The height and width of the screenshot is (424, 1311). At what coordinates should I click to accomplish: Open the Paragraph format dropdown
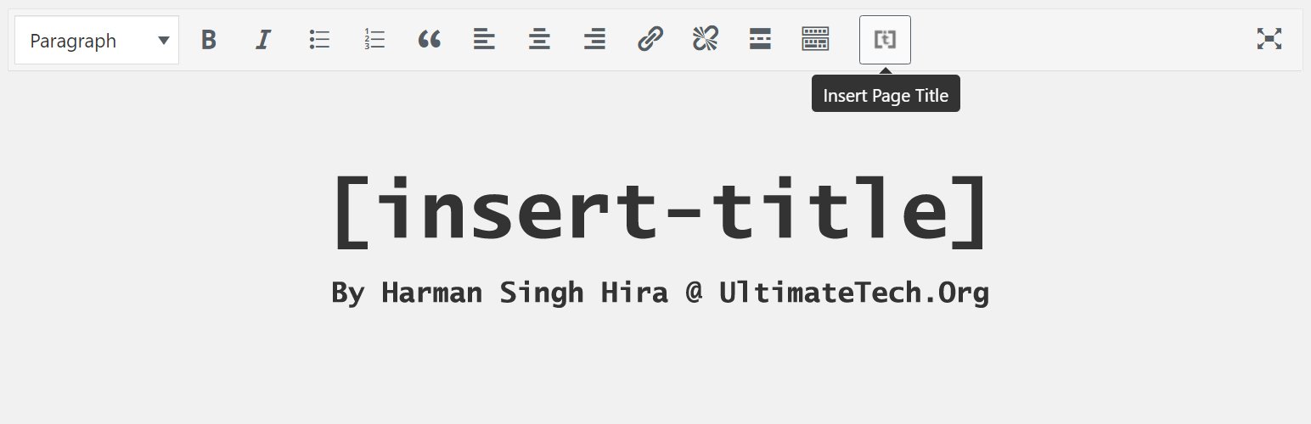(x=97, y=40)
